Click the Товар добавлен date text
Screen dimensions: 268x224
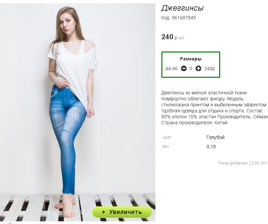coord(243,163)
